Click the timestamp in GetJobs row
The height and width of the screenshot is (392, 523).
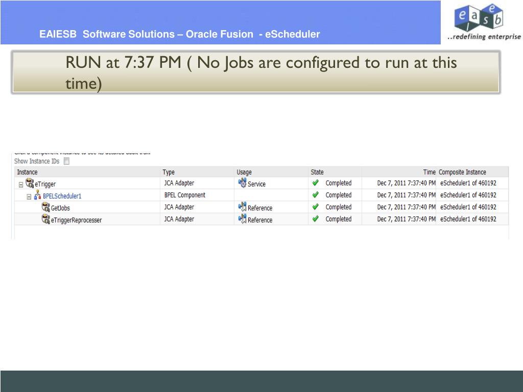click(x=406, y=207)
